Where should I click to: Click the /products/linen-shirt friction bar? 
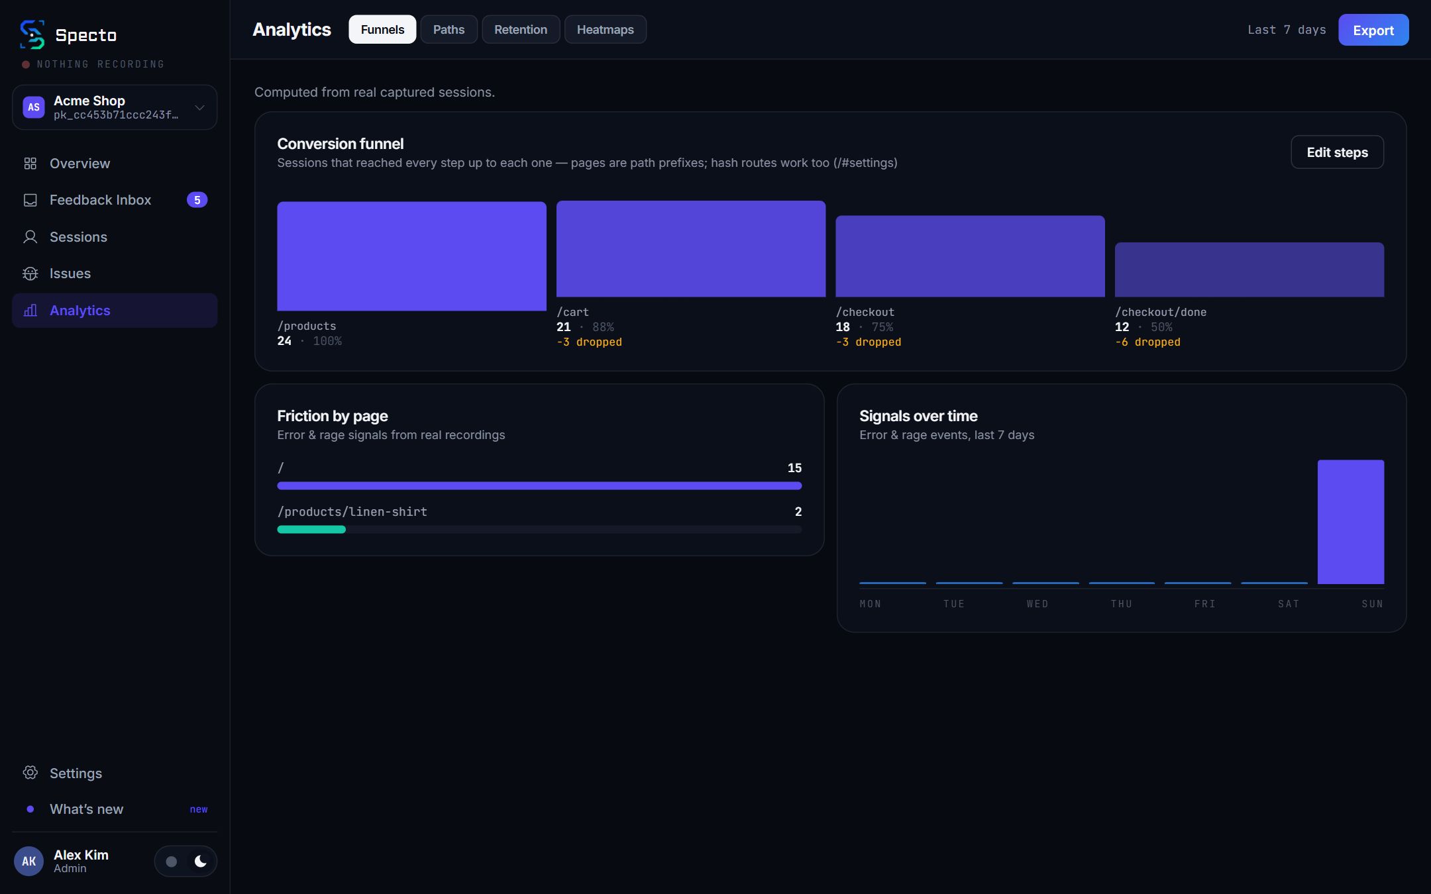[x=539, y=529]
